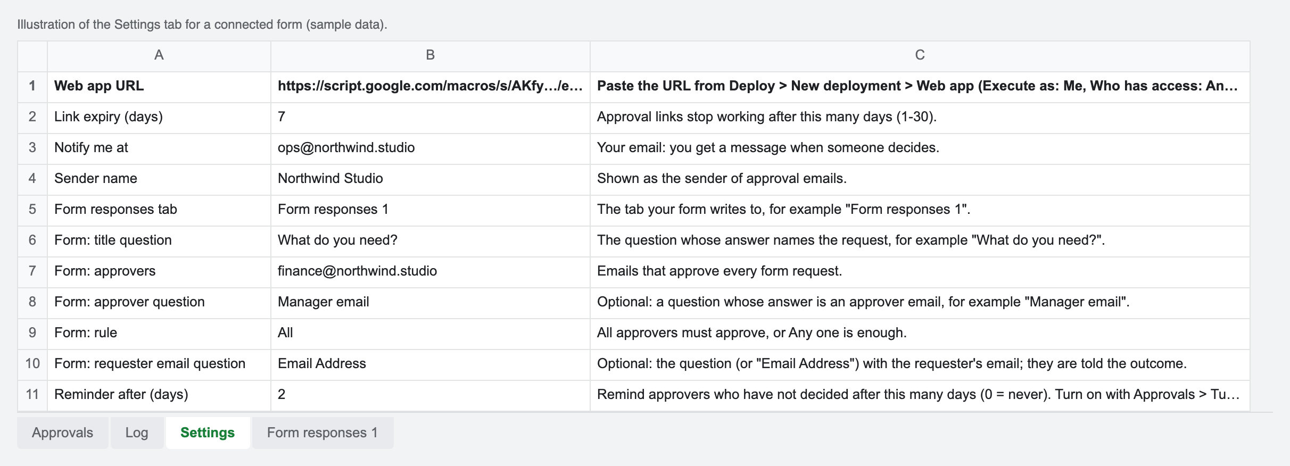Select column B header
The height and width of the screenshot is (466, 1290).
click(431, 56)
